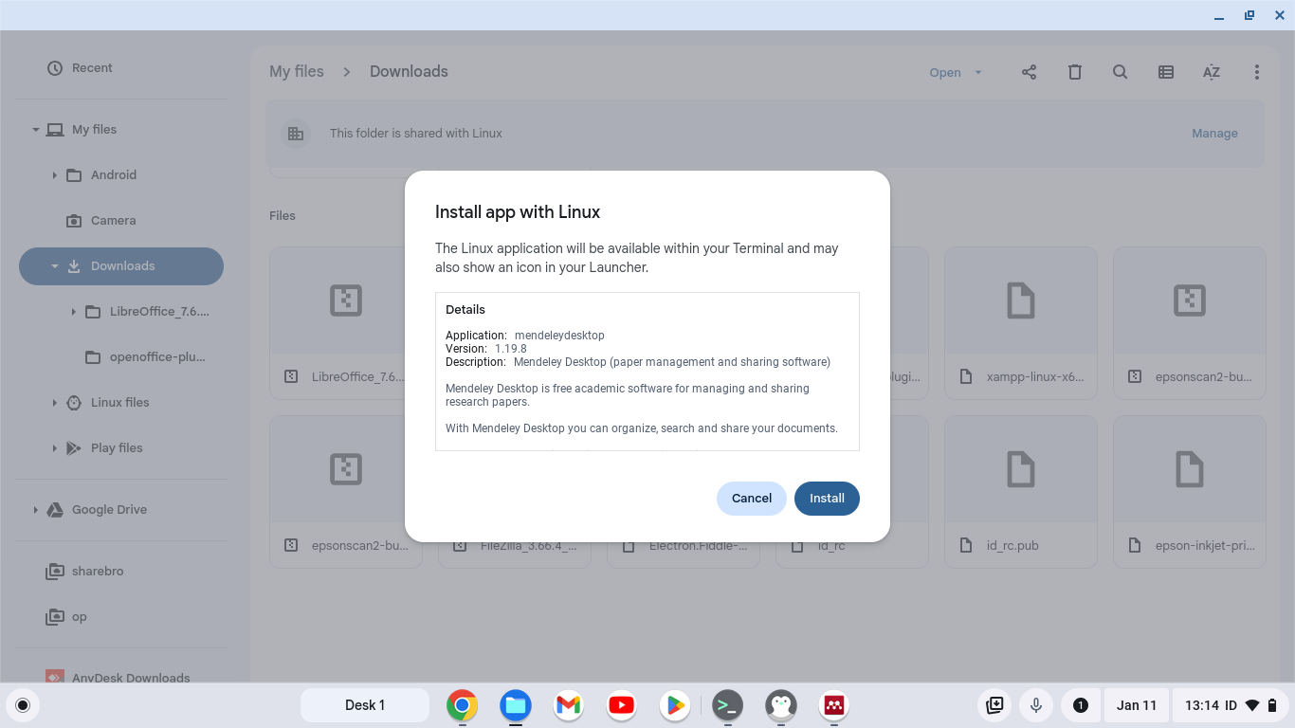Cancel the Linux app installation
1295x728 pixels.
752,499
